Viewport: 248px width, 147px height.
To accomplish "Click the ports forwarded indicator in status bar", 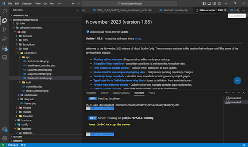I will click(x=23, y=145).
